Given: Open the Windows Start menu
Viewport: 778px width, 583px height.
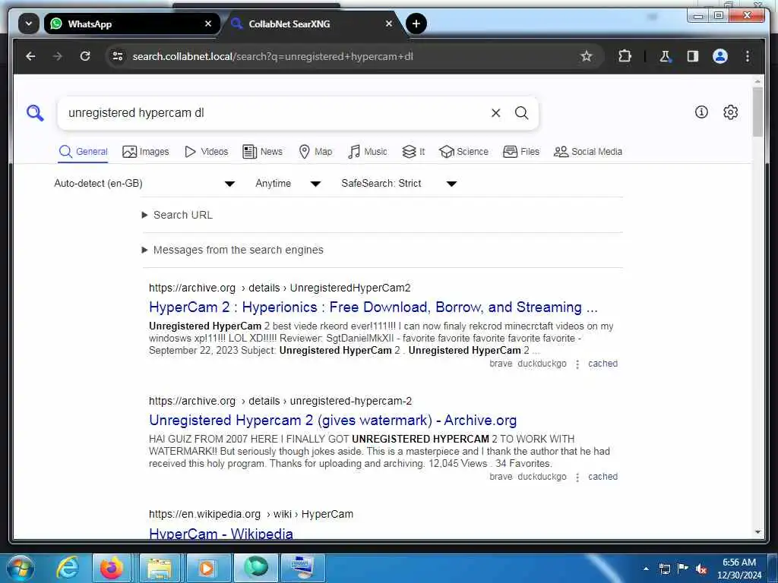Looking at the screenshot, I should point(21,568).
